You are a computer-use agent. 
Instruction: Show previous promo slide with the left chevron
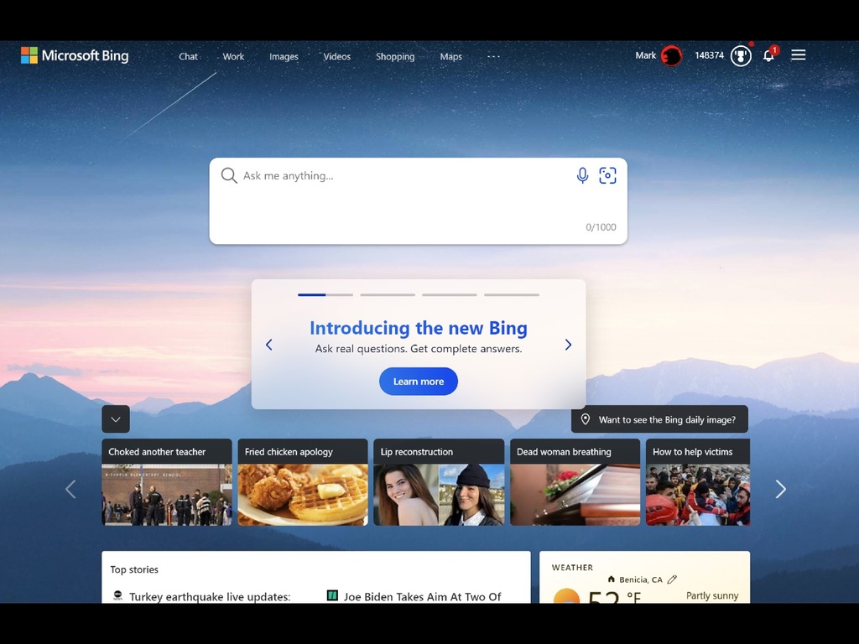[x=269, y=345]
